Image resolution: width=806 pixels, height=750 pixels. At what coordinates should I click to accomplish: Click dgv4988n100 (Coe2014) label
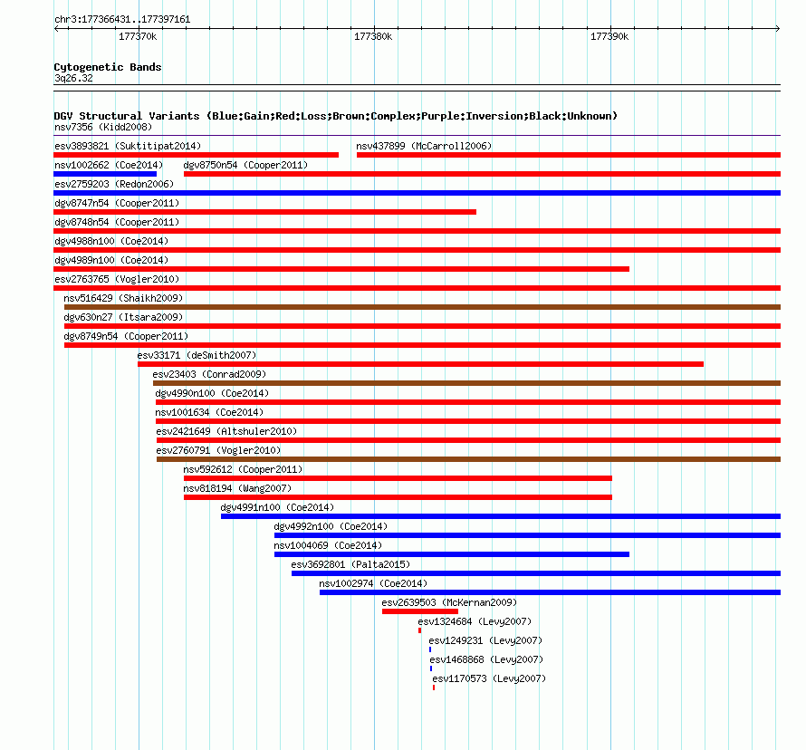point(111,241)
